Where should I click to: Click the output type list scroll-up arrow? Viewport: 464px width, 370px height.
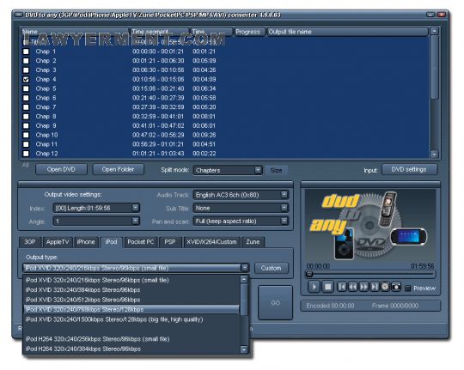(x=244, y=279)
